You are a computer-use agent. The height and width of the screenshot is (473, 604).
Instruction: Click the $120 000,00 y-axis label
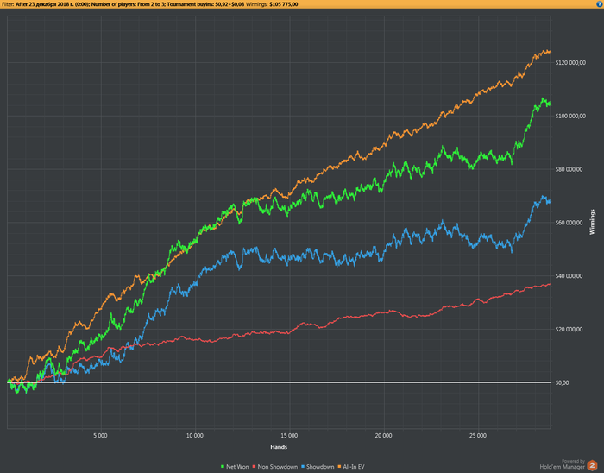[x=570, y=63]
